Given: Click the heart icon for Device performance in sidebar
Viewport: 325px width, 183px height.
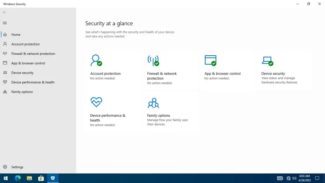Looking at the screenshot, I should pos(5,82).
